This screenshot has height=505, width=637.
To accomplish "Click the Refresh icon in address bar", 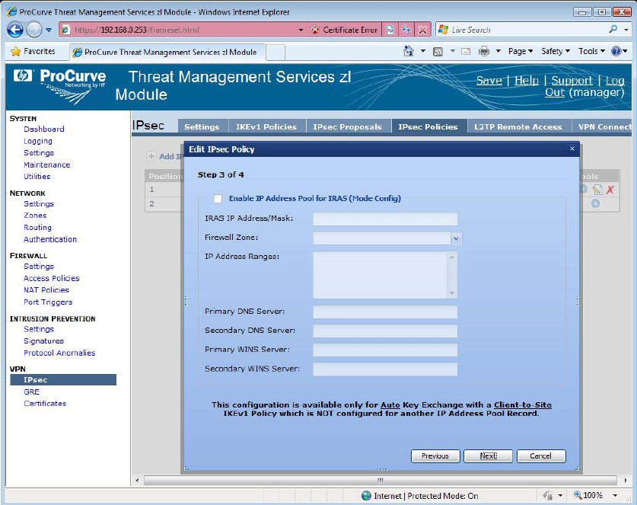I will tap(406, 30).
